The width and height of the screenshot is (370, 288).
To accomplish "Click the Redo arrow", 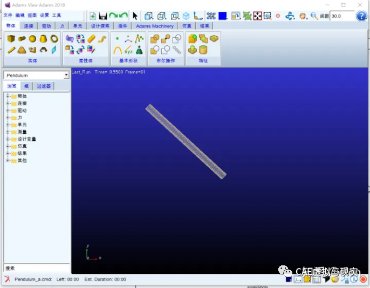I will tap(113, 16).
